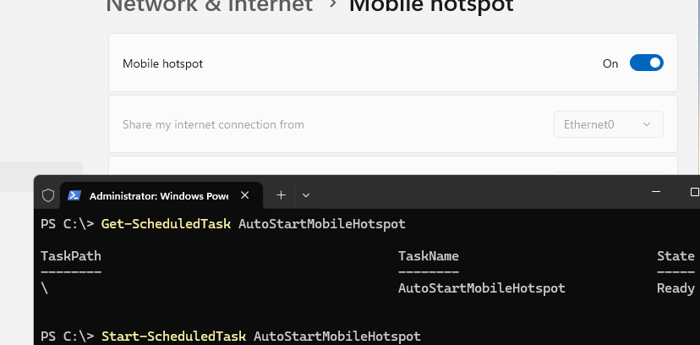Click the Start-ScheduledTask command line
This screenshot has height=345, width=700.
[260, 337]
